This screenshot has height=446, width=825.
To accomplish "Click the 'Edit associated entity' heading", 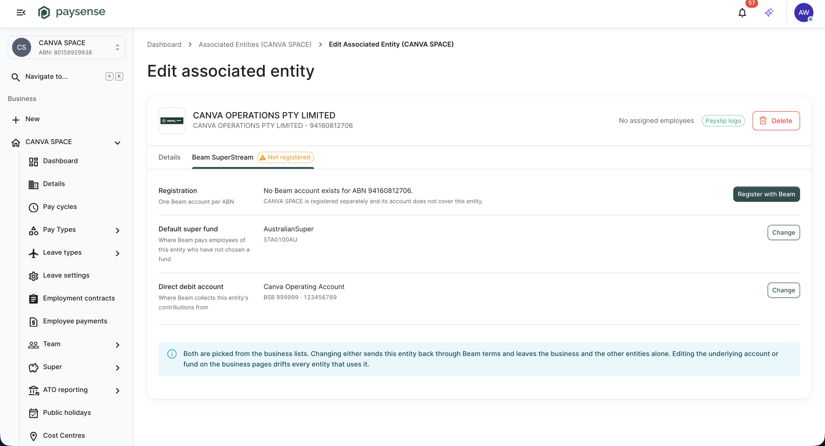I will 231,71.
